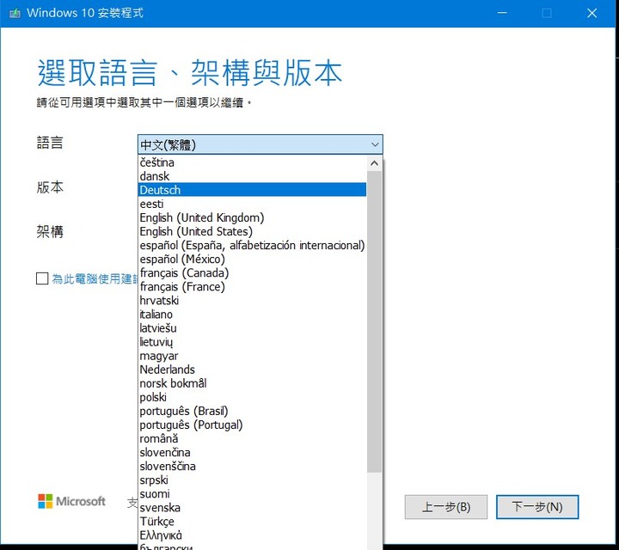Choose slovenčina from the list
The height and width of the screenshot is (550, 619).
[x=253, y=453]
